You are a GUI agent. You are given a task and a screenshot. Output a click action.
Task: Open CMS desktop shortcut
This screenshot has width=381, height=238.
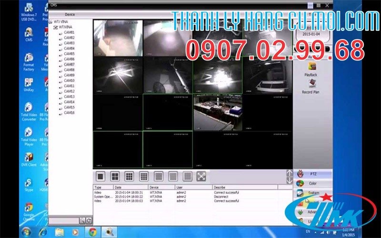pyautogui.click(x=29, y=34)
